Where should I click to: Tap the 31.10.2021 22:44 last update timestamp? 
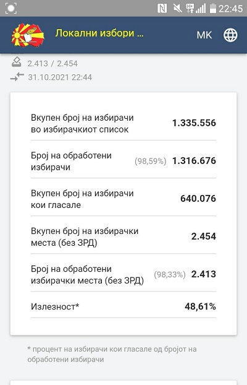pos(60,77)
